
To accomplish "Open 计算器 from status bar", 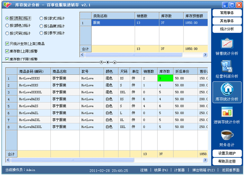I will [x=179, y=170].
